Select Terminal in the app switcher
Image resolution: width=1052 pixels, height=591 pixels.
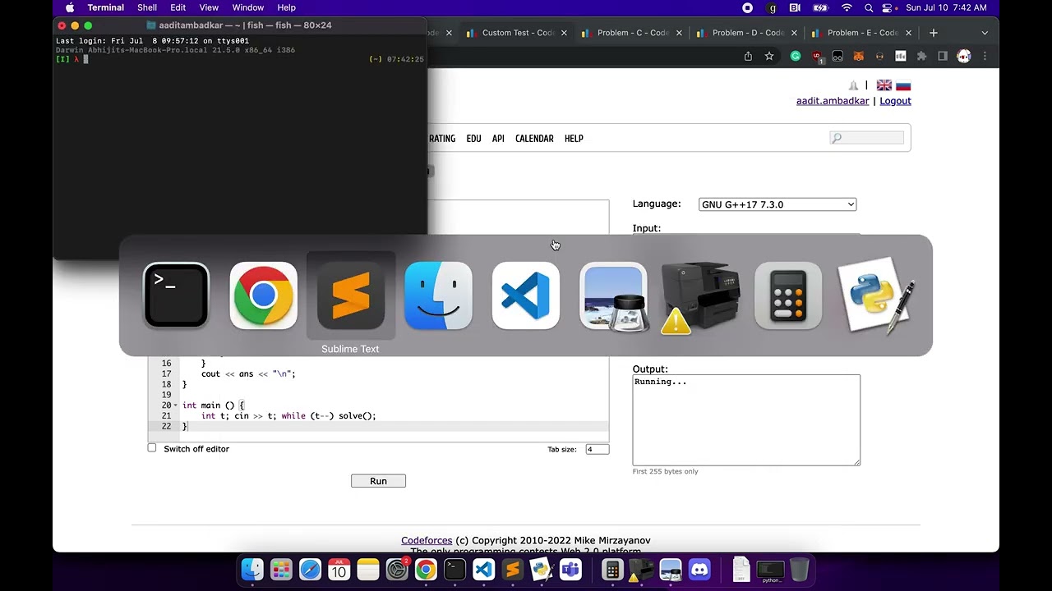176,295
